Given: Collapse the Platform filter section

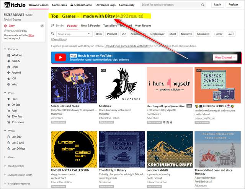Looking at the screenshot, I should click(5, 49).
